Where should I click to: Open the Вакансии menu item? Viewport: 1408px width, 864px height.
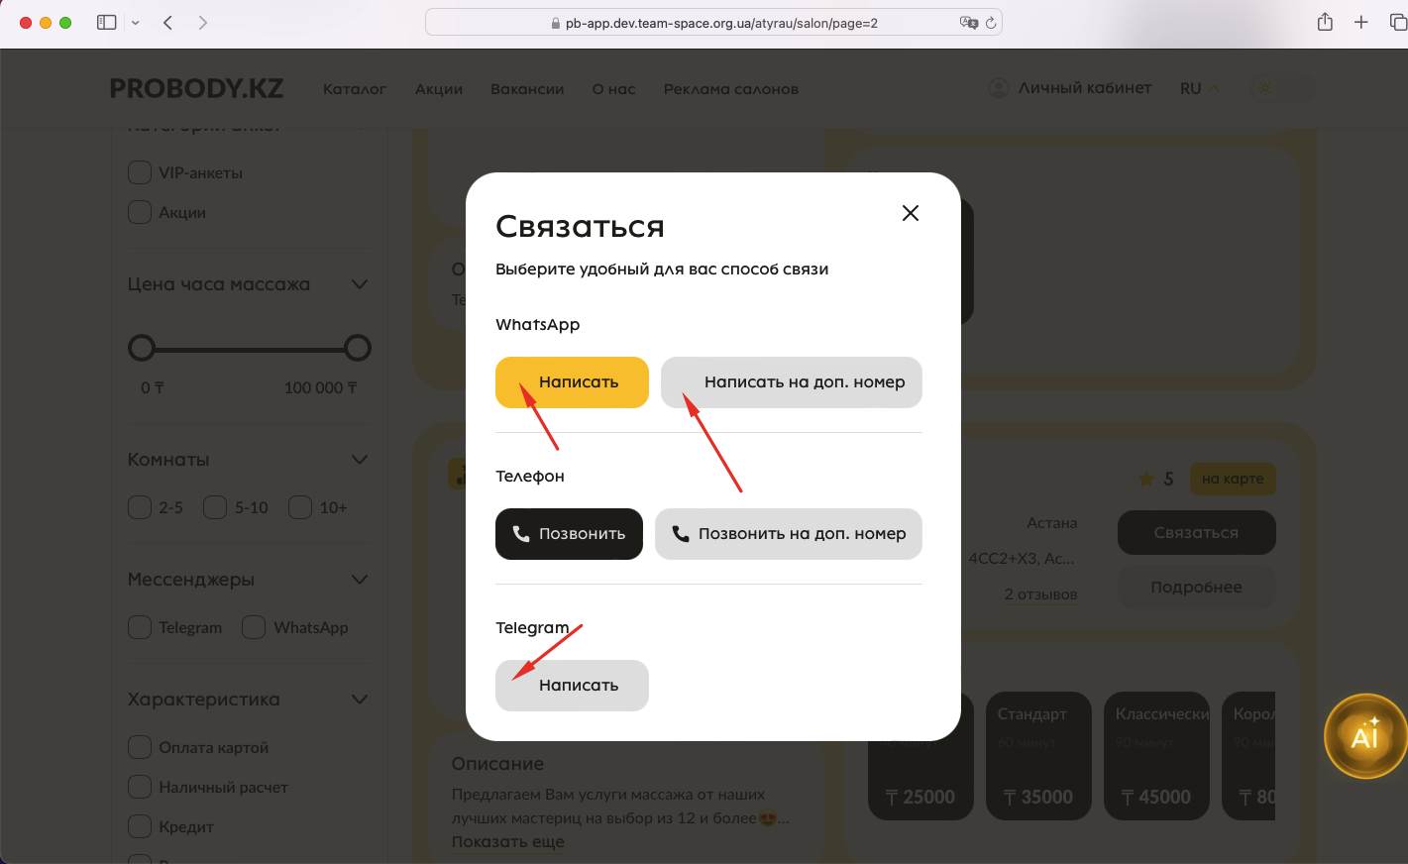(527, 89)
